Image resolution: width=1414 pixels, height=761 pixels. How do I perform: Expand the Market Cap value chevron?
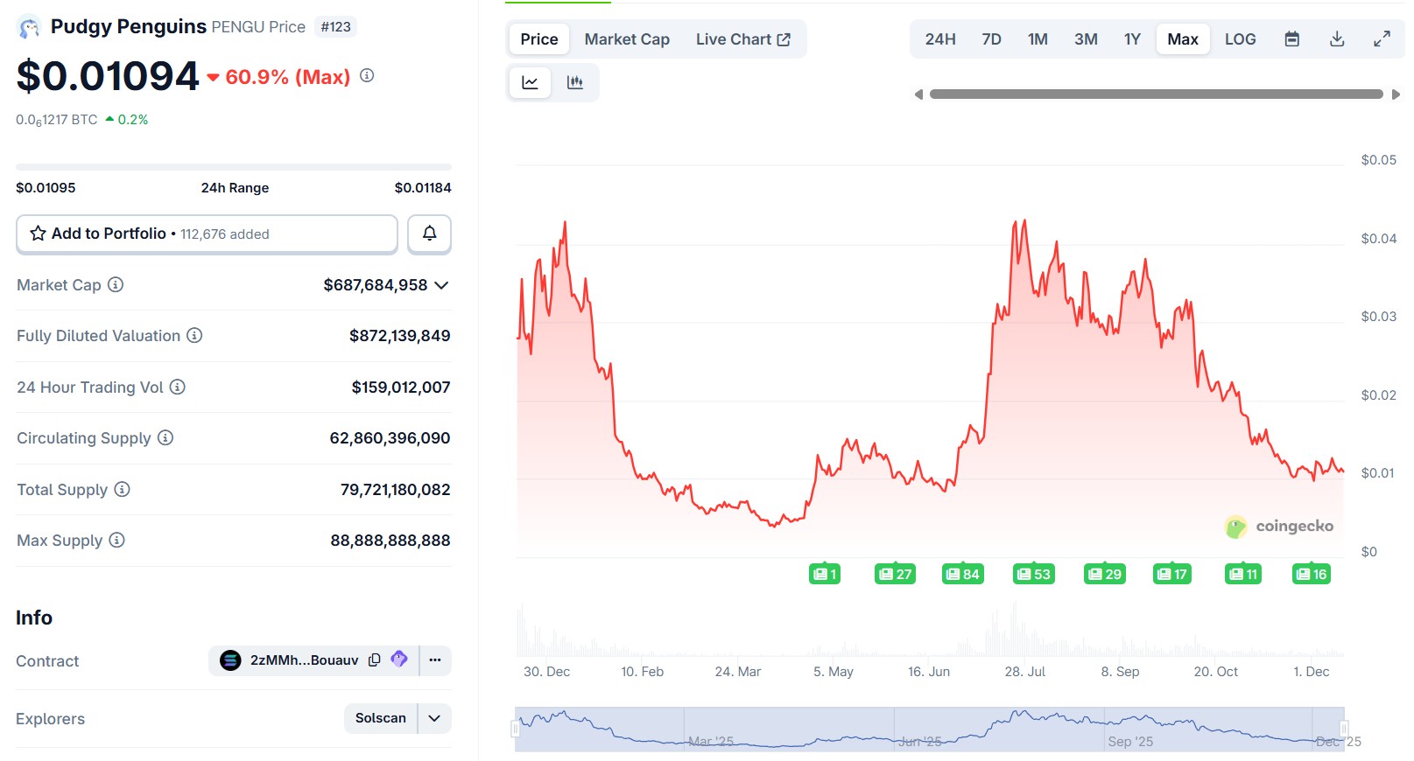click(441, 285)
